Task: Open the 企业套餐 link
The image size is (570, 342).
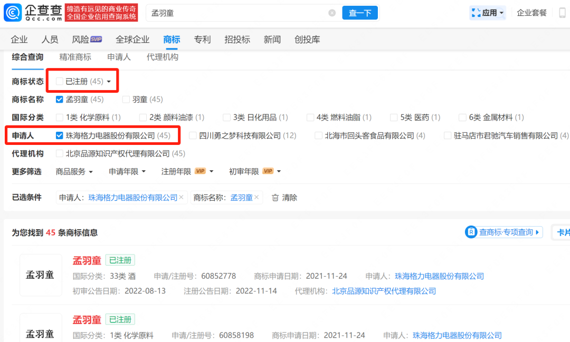Action: (531, 13)
